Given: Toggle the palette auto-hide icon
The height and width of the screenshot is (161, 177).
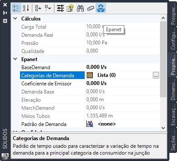Looking at the screenshot, I should pyautogui.click(x=5, y=13).
